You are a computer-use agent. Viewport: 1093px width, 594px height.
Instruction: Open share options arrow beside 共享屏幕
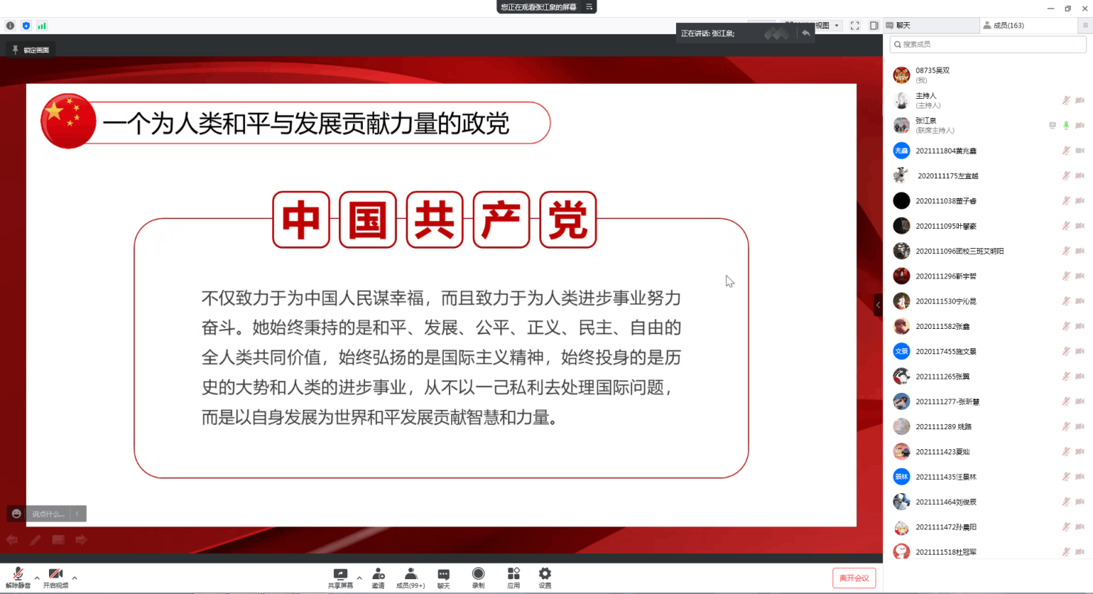tap(359, 578)
